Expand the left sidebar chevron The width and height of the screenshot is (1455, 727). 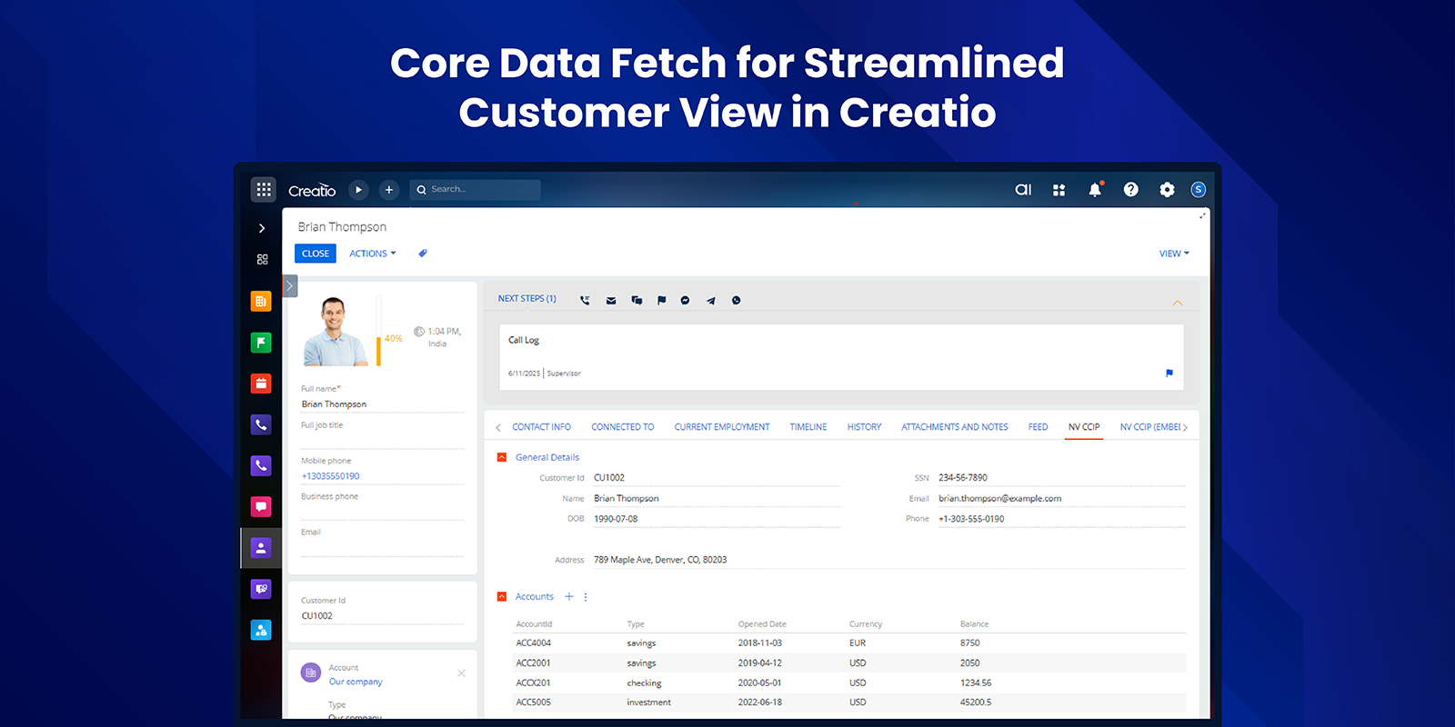[x=262, y=228]
